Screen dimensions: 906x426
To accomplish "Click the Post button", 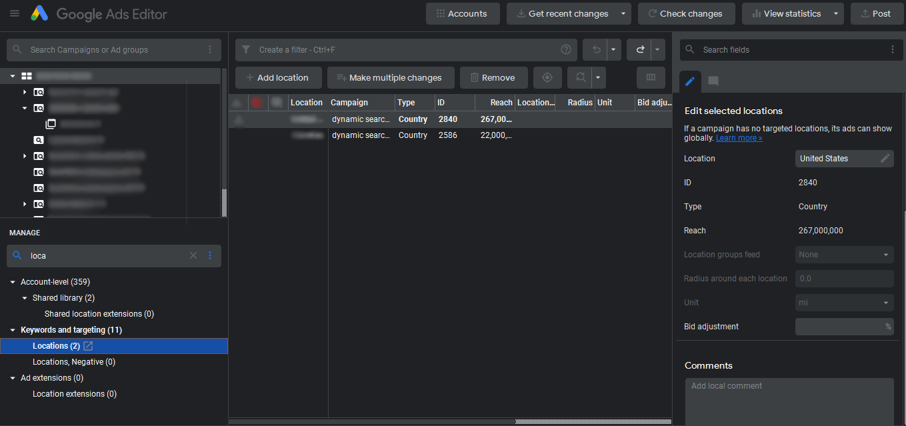I will [877, 13].
